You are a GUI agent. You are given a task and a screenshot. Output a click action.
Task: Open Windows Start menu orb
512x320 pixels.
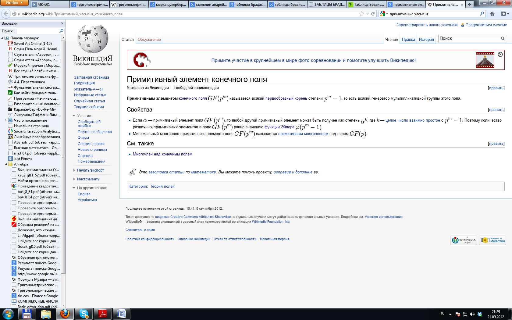tap(8, 314)
